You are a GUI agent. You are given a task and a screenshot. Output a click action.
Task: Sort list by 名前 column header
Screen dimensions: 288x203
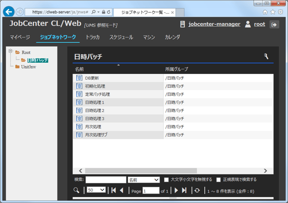coord(79,69)
